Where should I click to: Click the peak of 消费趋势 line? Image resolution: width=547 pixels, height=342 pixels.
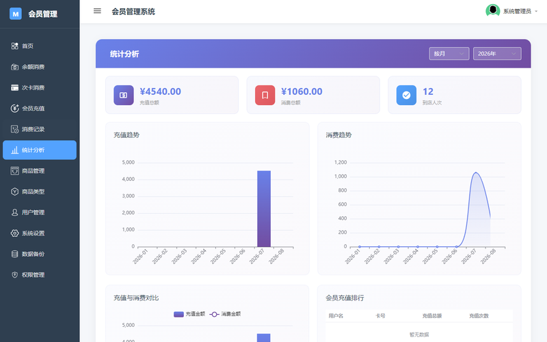pos(475,173)
